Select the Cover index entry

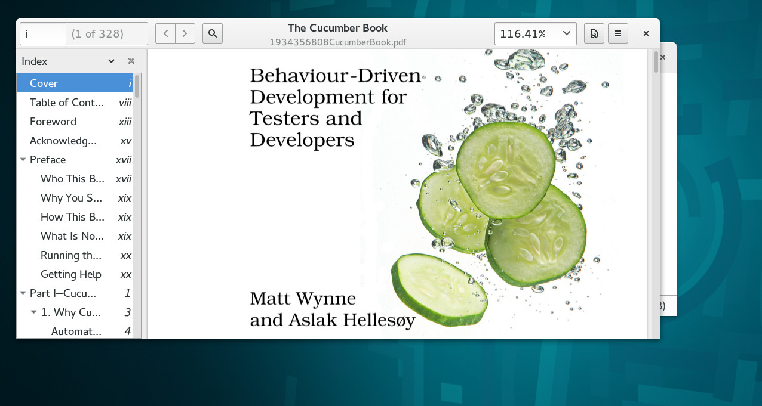click(x=75, y=83)
